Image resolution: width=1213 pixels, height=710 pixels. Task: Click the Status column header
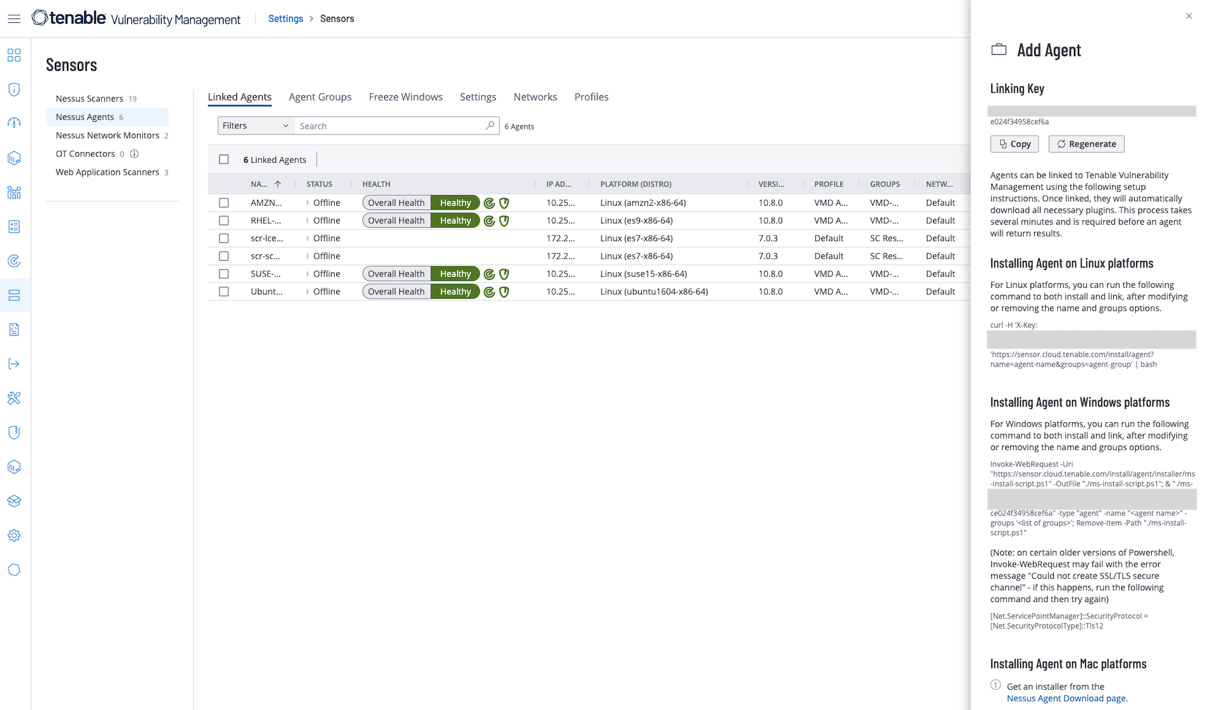pos(319,184)
